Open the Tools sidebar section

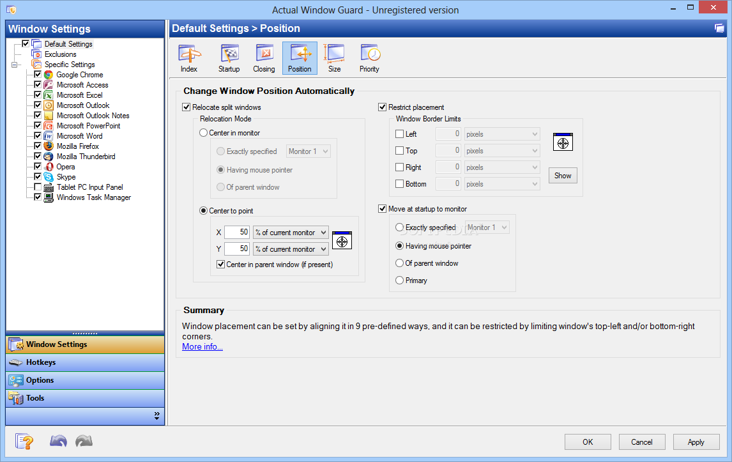tap(85, 398)
